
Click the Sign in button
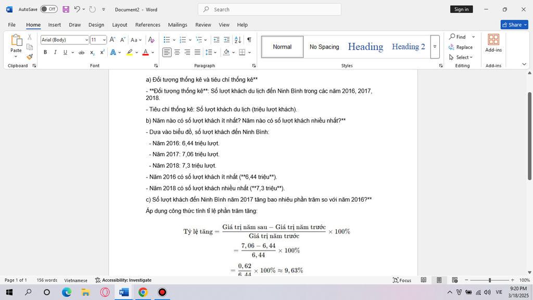pos(461,9)
